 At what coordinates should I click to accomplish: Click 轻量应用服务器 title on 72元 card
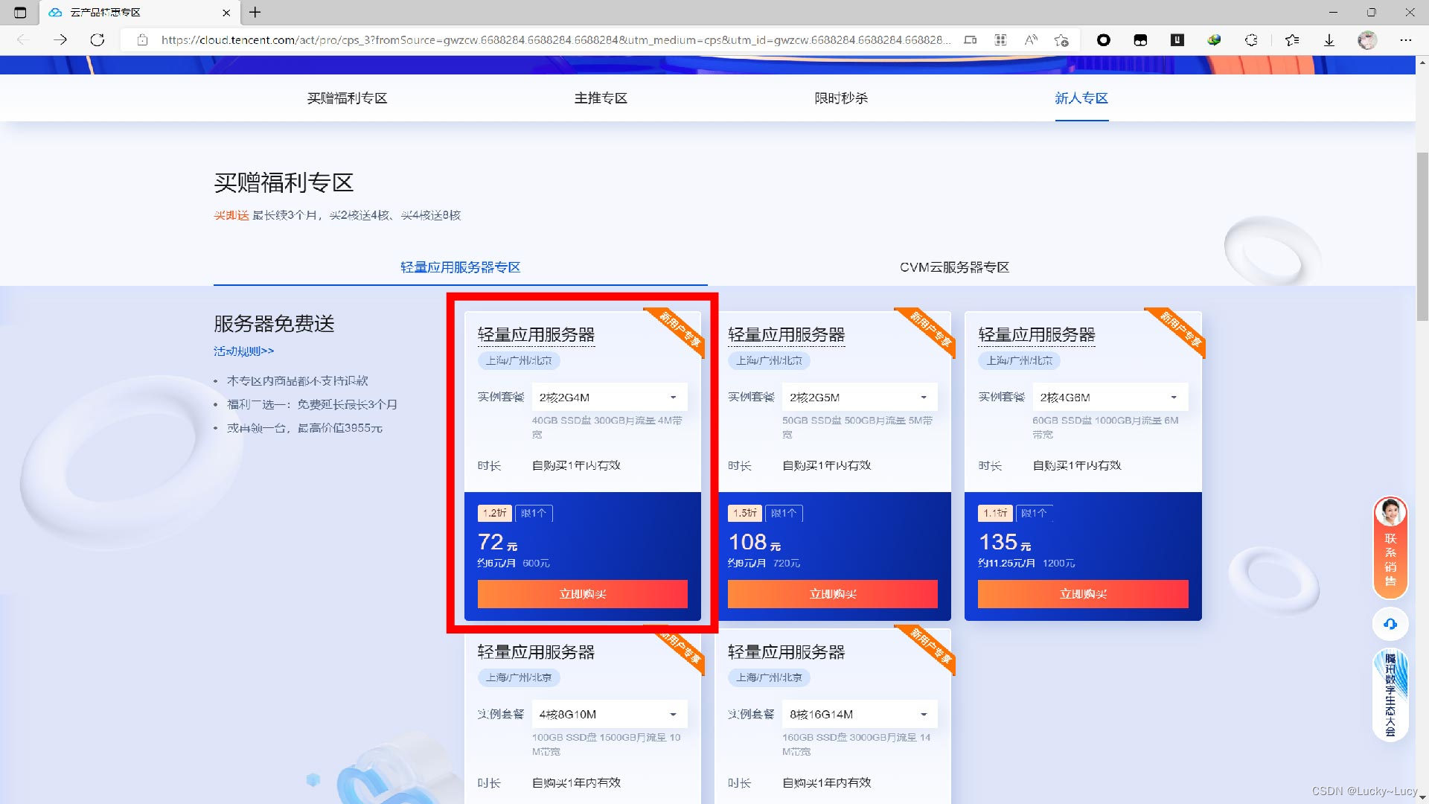click(x=536, y=335)
